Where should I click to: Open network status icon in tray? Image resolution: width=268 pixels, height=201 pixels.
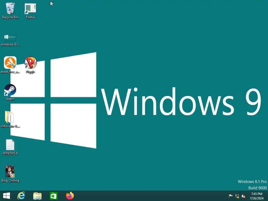click(237, 196)
